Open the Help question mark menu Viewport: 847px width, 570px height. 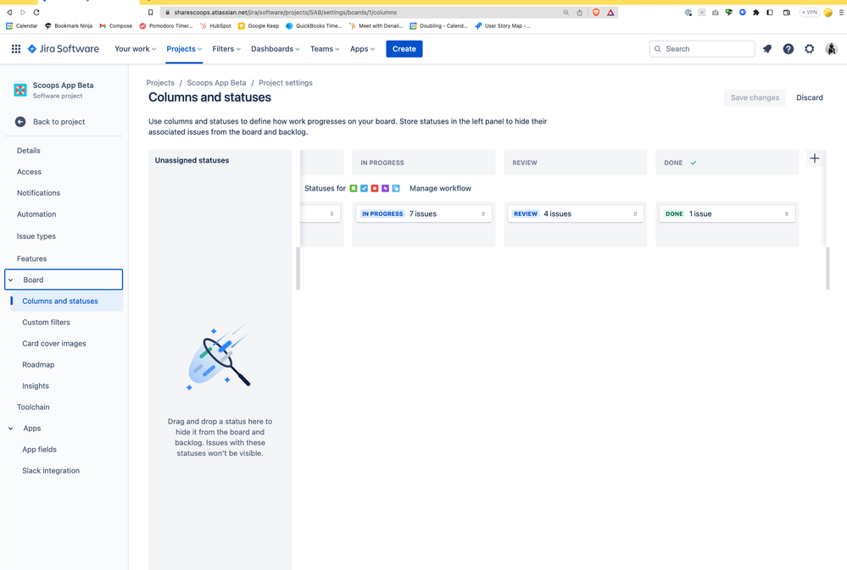(x=788, y=49)
